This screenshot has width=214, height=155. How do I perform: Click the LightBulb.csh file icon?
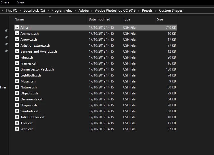tap(17, 75)
